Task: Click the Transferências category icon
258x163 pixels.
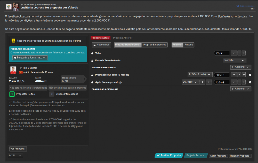Action: coord(238,6)
